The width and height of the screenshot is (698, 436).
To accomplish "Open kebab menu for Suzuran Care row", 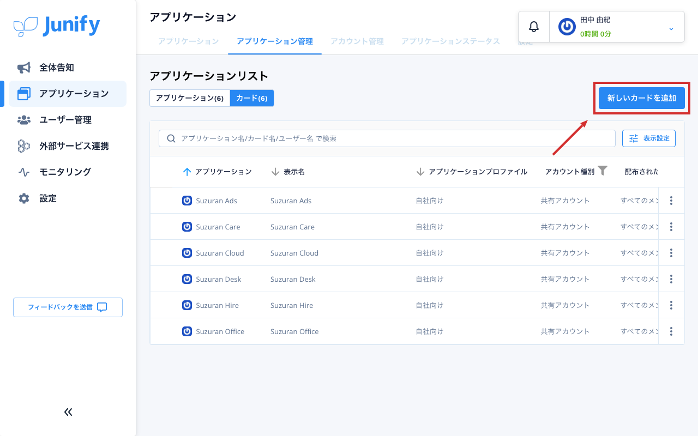I will pyautogui.click(x=671, y=227).
